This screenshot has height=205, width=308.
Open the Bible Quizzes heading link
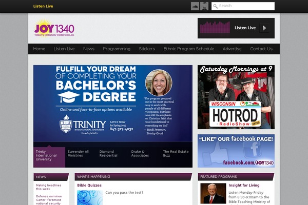[x=89, y=186]
